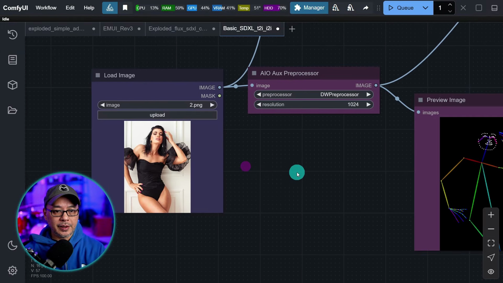The image size is (503, 283).
Task: Toggle dark theme moon icon
Action: coord(13,245)
